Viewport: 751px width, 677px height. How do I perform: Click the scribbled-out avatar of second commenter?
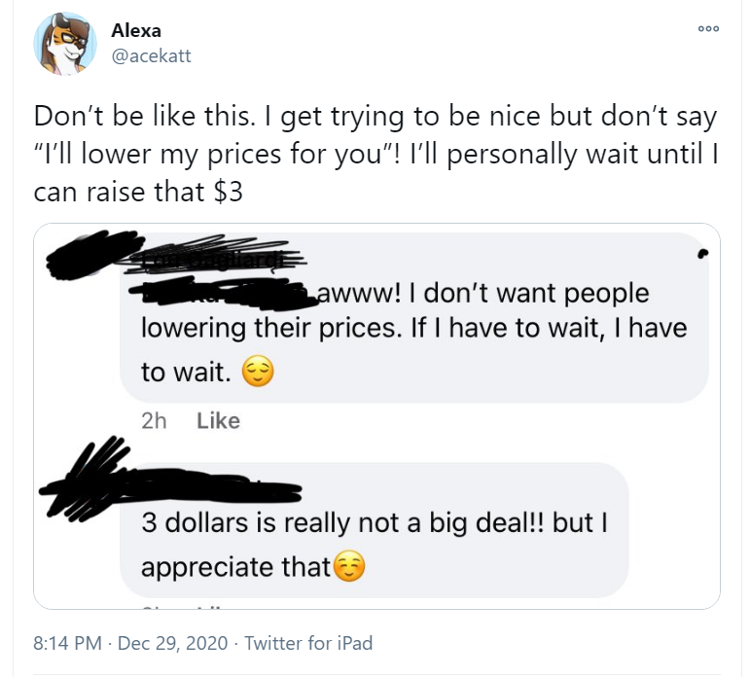pyautogui.click(x=85, y=479)
